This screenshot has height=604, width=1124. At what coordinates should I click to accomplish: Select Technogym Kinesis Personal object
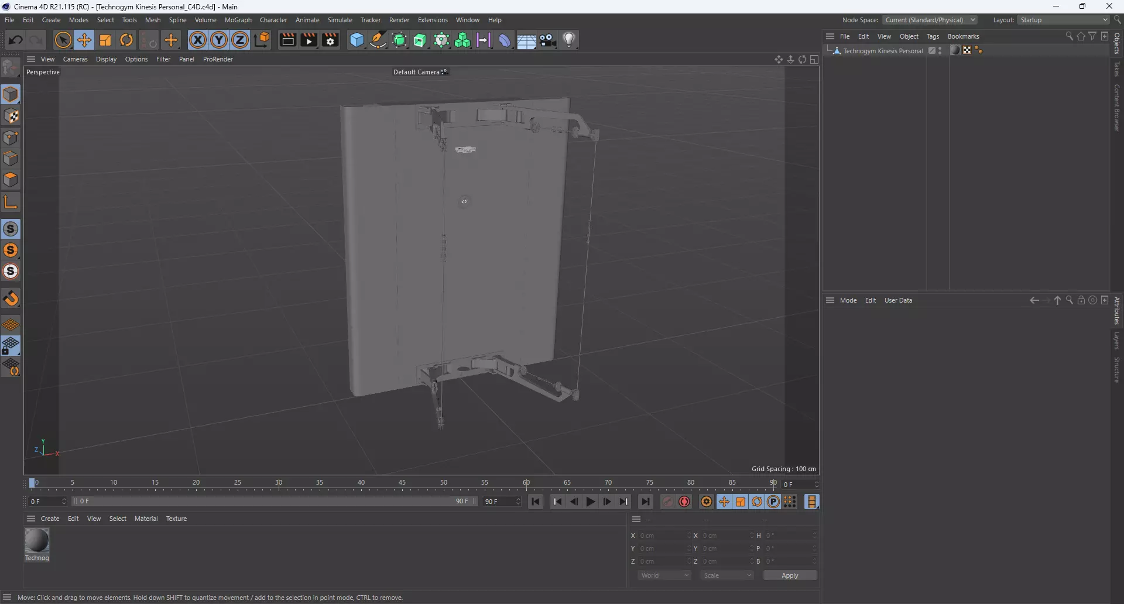tap(883, 51)
